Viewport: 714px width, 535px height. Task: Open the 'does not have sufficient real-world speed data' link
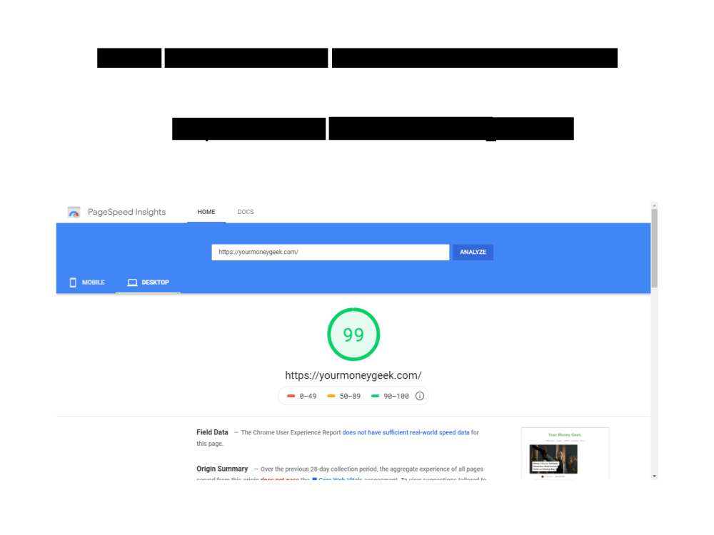coord(406,433)
